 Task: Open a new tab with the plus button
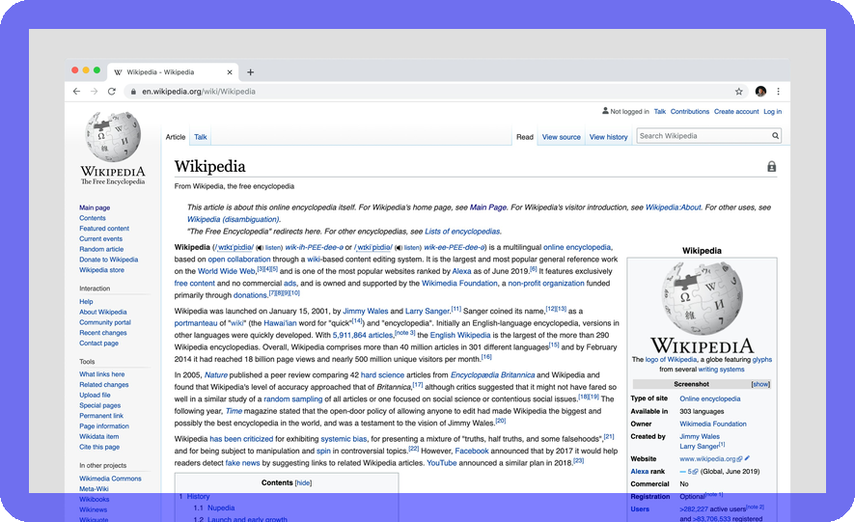pyautogui.click(x=250, y=72)
